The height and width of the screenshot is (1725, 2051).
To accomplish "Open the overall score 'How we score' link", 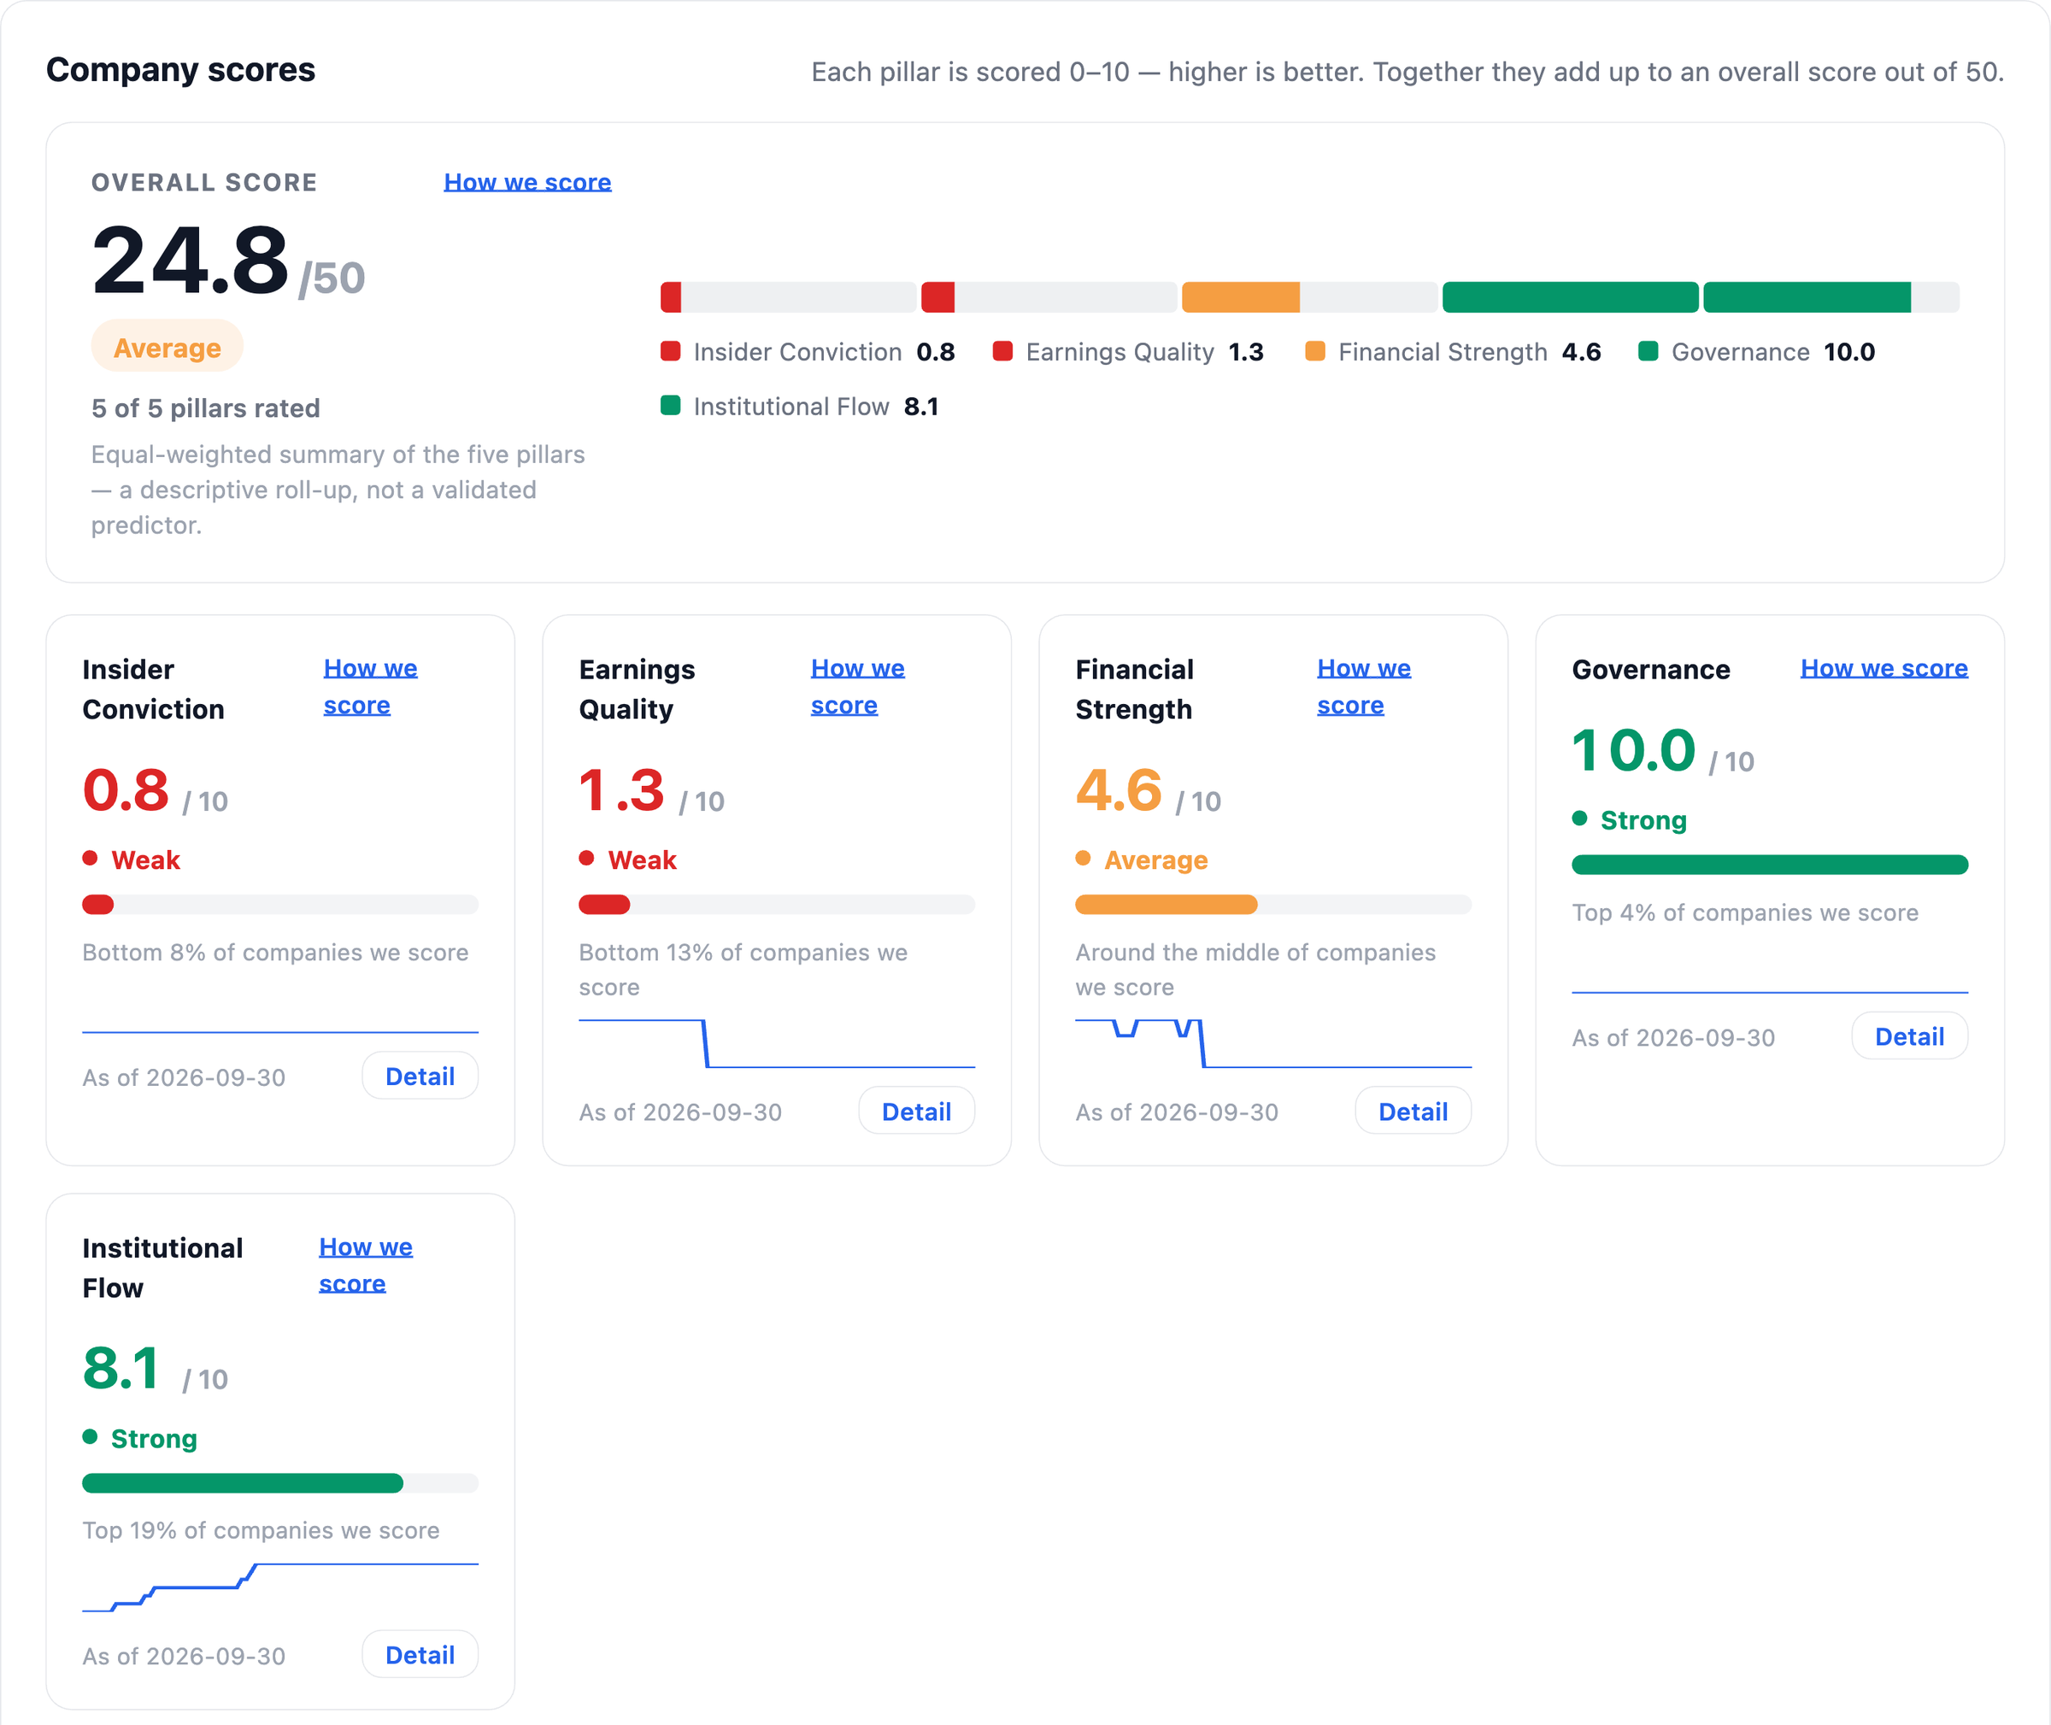I will coord(527,182).
